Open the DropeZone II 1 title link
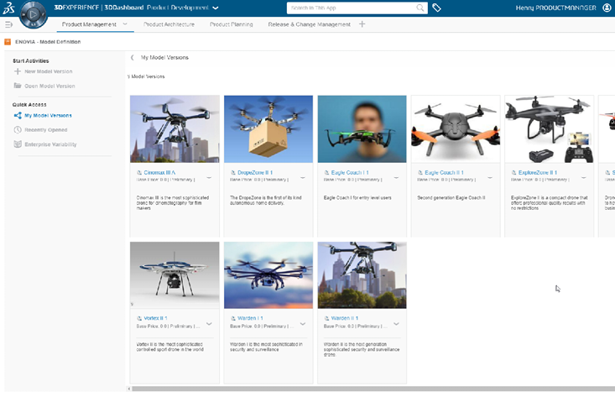Viewport: 615px width, 397px height. [x=255, y=173]
